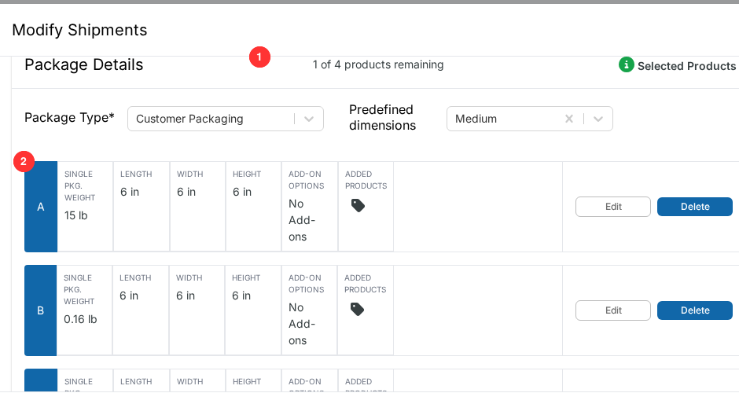Edit package B

pos(612,310)
